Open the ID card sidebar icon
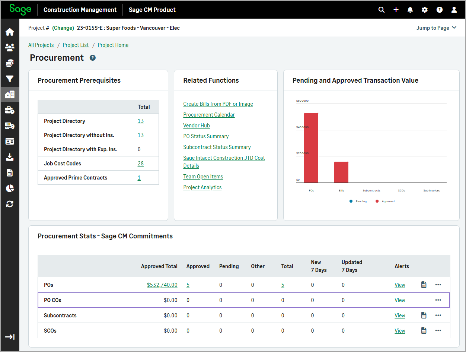This screenshot has height=352, width=466. (x=10, y=142)
